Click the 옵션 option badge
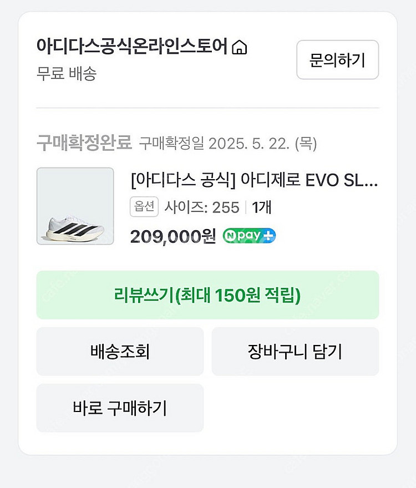Viewport: 416px width, 488px height. 145,207
